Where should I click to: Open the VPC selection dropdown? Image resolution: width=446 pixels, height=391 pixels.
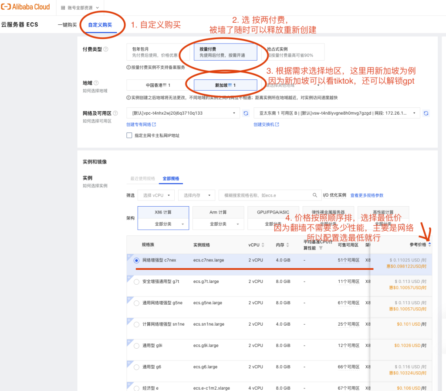point(183,113)
